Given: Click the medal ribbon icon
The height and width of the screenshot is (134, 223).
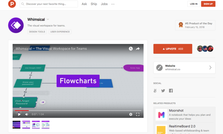Looking at the screenshot, I should point(181,25).
